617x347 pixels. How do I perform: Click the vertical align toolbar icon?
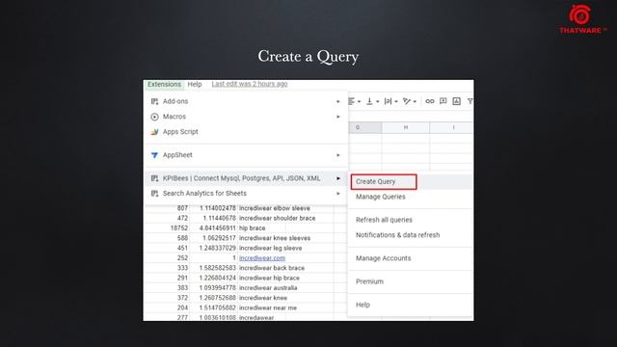(x=369, y=101)
